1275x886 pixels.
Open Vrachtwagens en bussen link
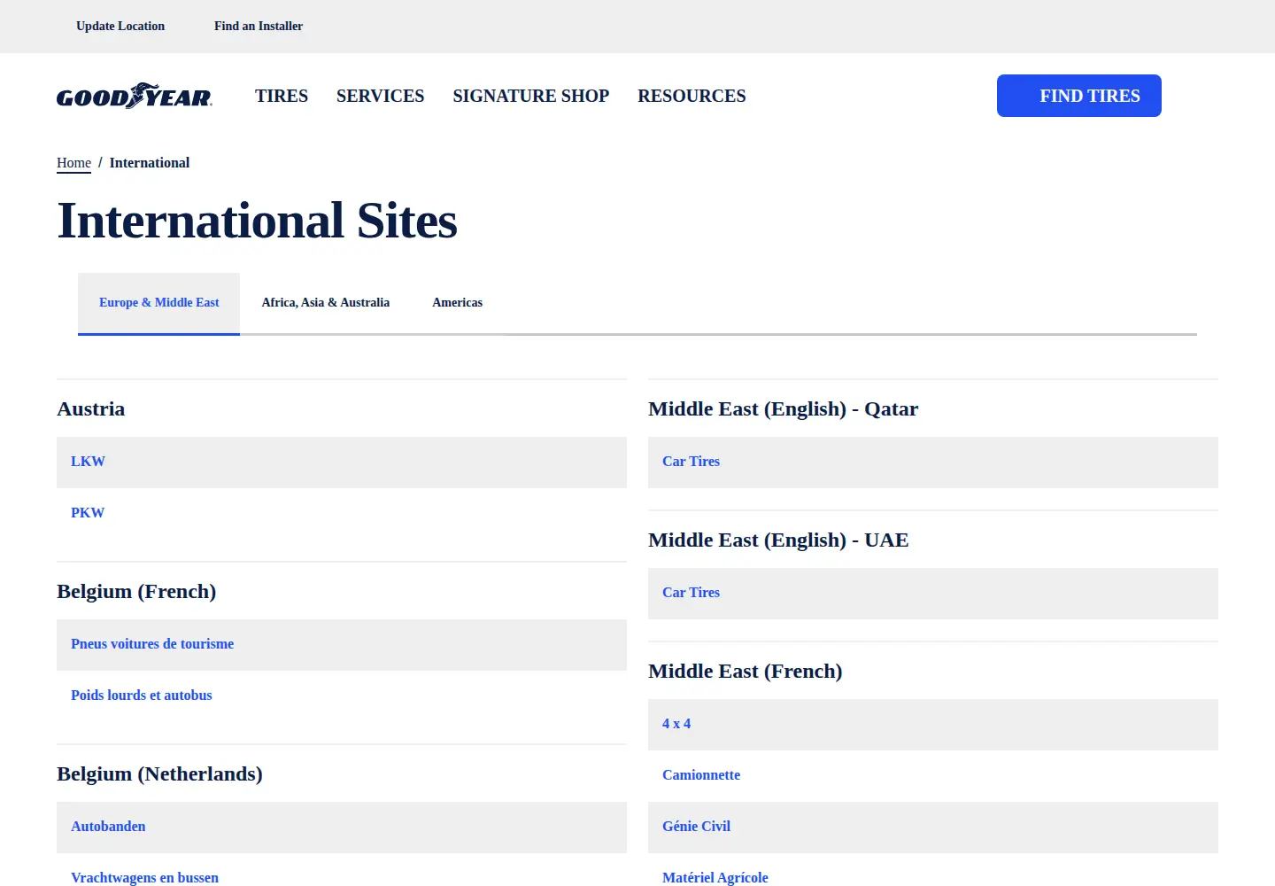click(x=144, y=877)
